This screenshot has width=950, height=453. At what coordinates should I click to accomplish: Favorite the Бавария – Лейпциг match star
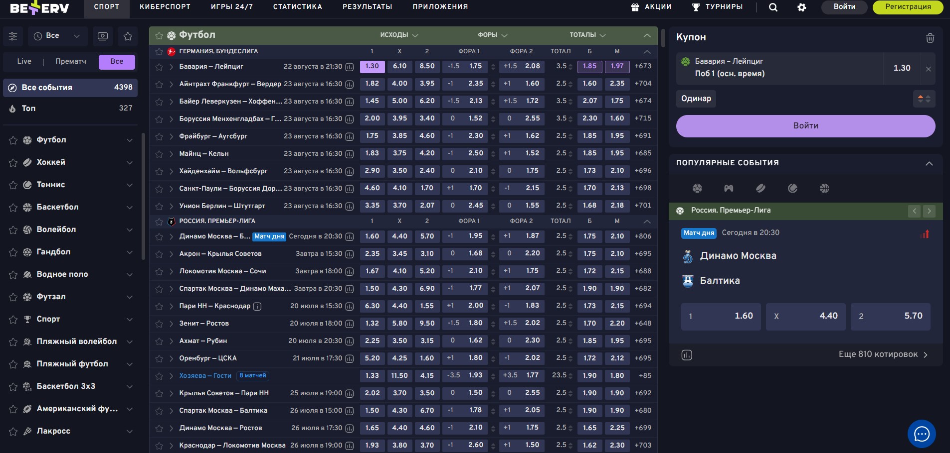159,67
